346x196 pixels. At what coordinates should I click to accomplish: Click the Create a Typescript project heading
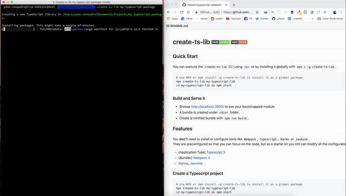[x=198, y=173]
